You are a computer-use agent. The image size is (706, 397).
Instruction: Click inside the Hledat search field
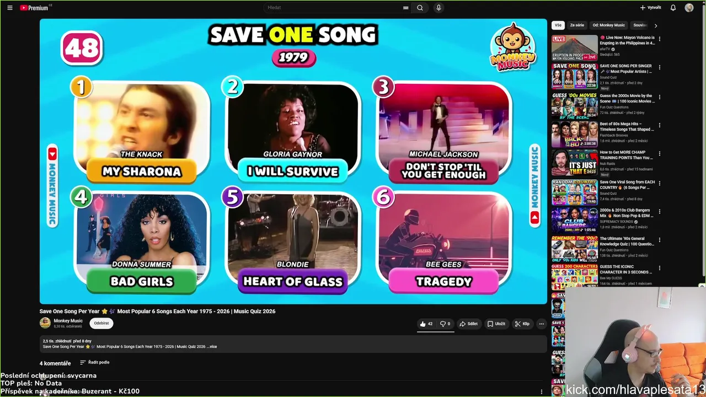(334, 8)
